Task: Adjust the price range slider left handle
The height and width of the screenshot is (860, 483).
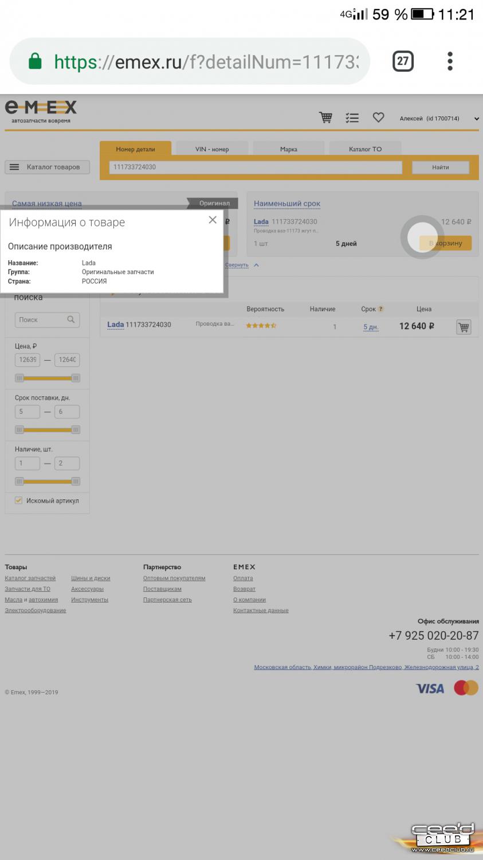Action: [x=19, y=378]
